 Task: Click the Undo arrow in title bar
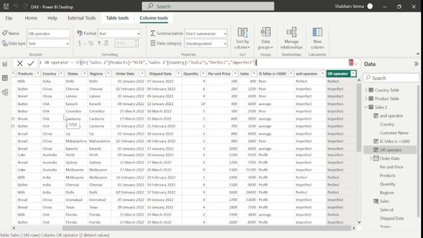click(16, 7)
